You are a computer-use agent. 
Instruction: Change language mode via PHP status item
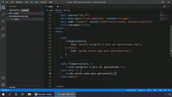160,90
